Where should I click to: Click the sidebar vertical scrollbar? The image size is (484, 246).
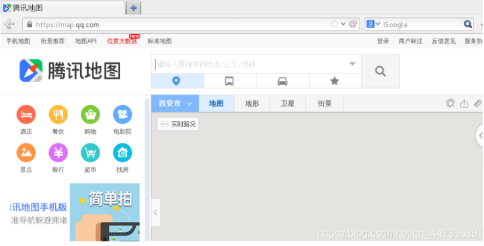(148, 170)
